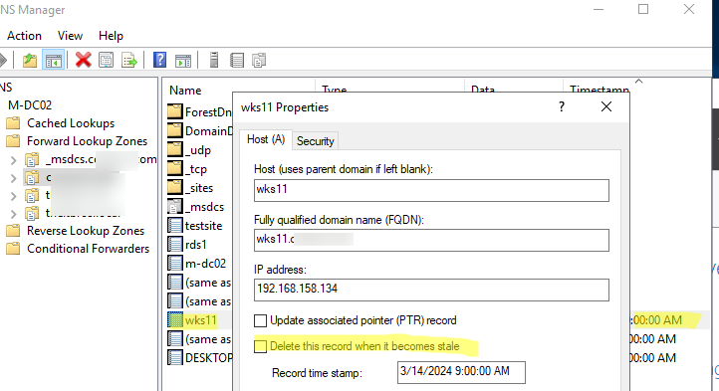
Task: Enable Update associated pointer (PTR) record checkbox
Action: [x=261, y=320]
